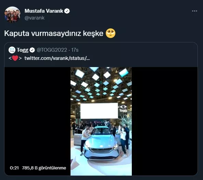
Task: Open Mustafa Varank's profile avatar
Action: (13, 15)
